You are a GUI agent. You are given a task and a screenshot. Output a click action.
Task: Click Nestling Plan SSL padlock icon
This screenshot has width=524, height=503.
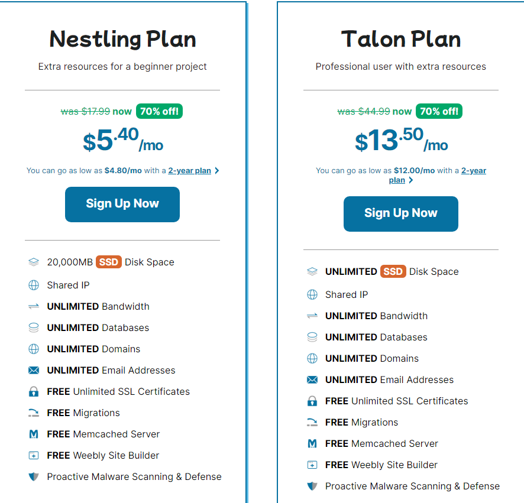tap(34, 391)
